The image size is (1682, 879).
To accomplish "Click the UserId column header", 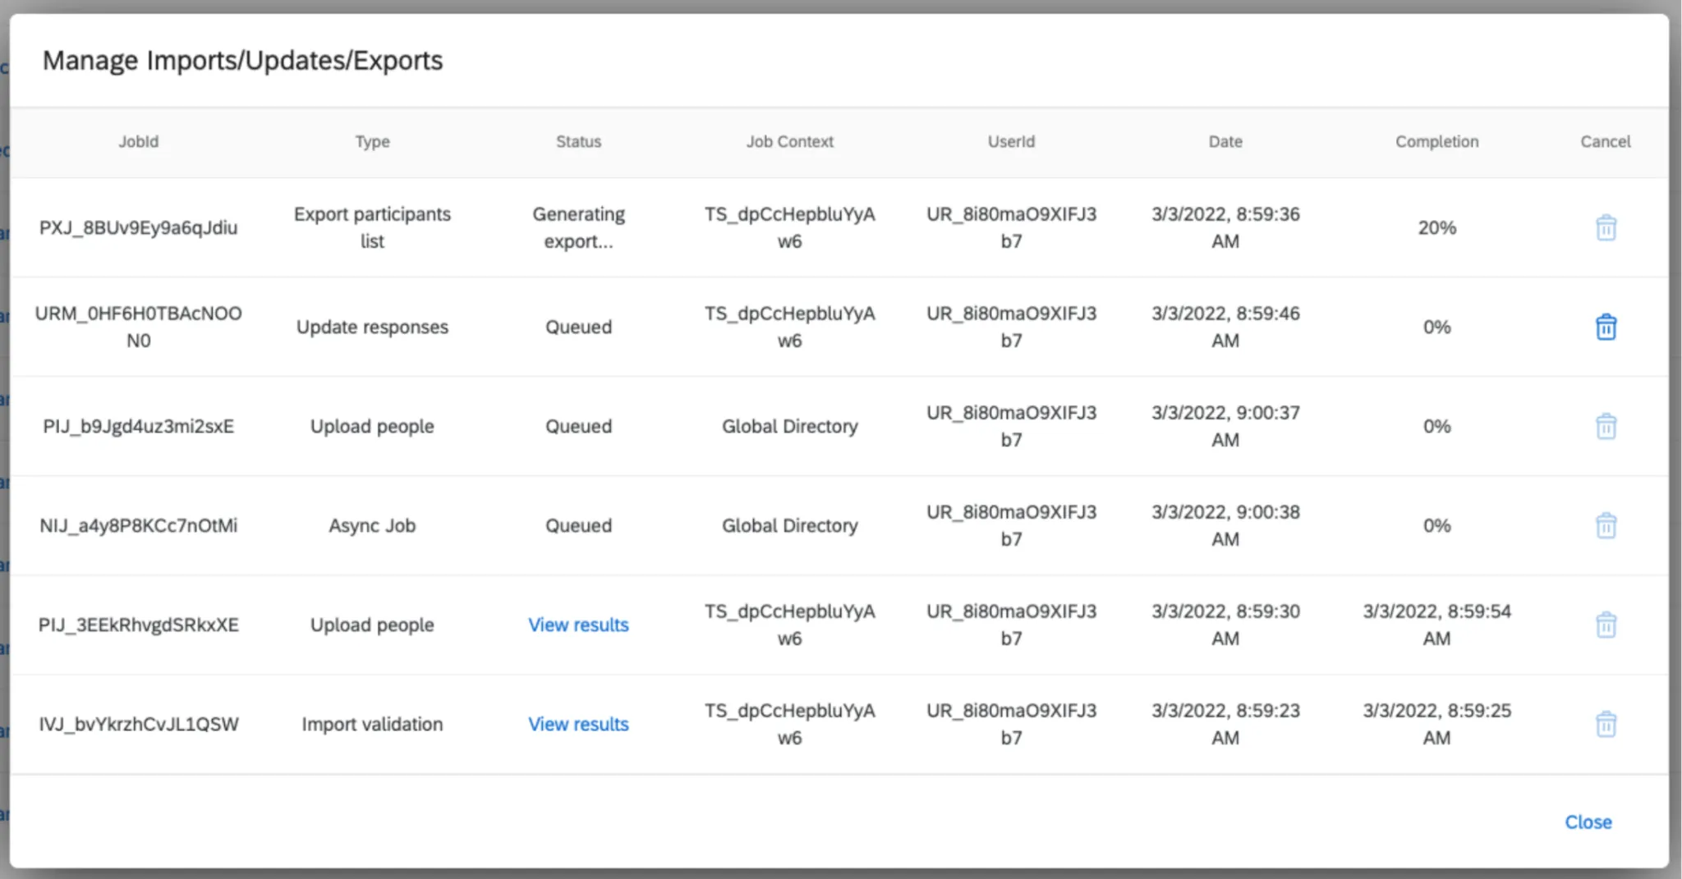I will 1011,141.
